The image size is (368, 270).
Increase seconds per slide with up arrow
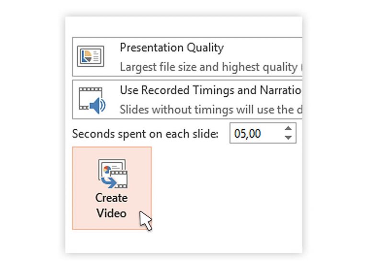288,128
